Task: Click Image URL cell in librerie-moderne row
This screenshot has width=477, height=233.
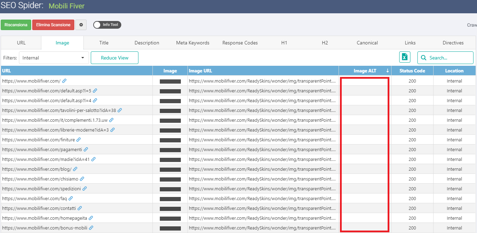Action: coord(263,130)
